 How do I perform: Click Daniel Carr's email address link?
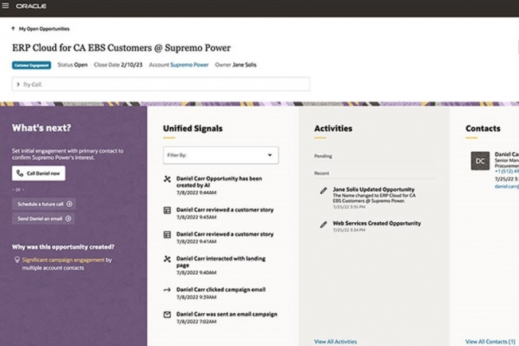(x=507, y=186)
